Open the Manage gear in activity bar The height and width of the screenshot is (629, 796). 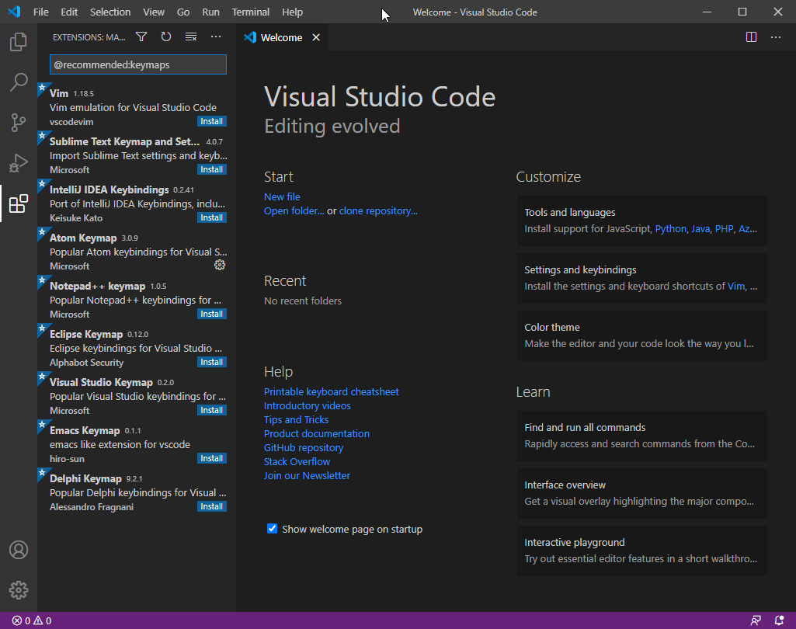(19, 590)
